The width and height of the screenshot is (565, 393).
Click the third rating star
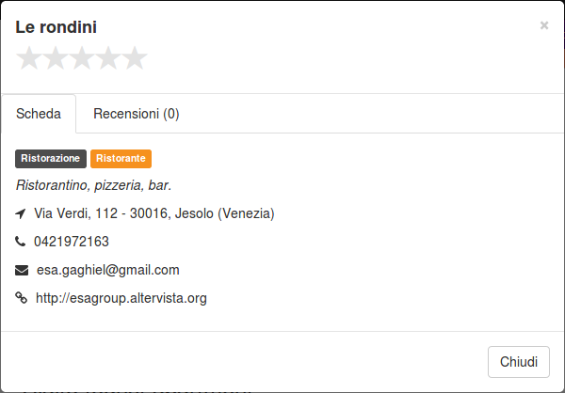(x=82, y=58)
